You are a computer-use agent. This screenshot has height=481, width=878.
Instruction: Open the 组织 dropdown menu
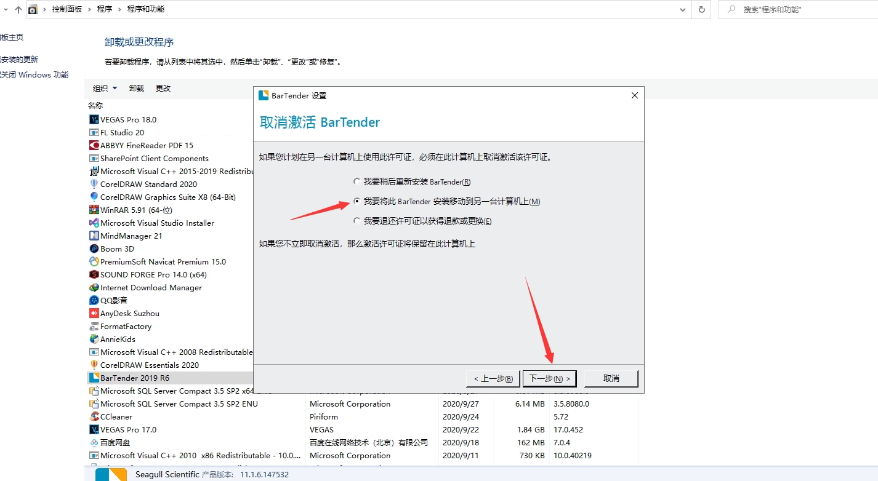click(105, 89)
